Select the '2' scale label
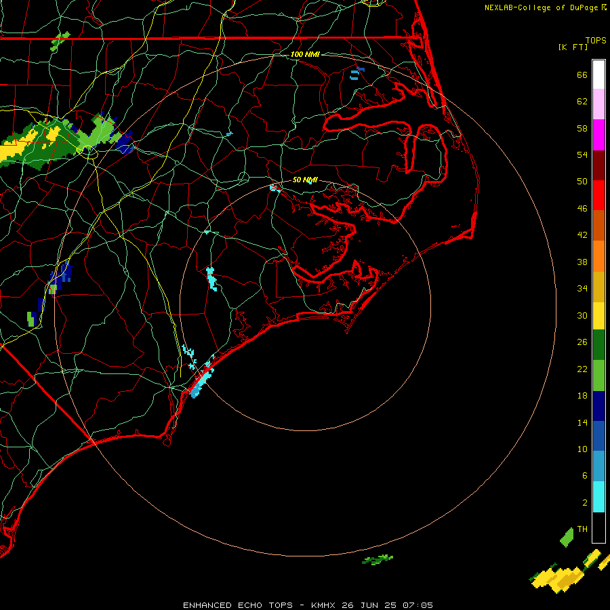Screen dimensions: 610x610 (585, 503)
